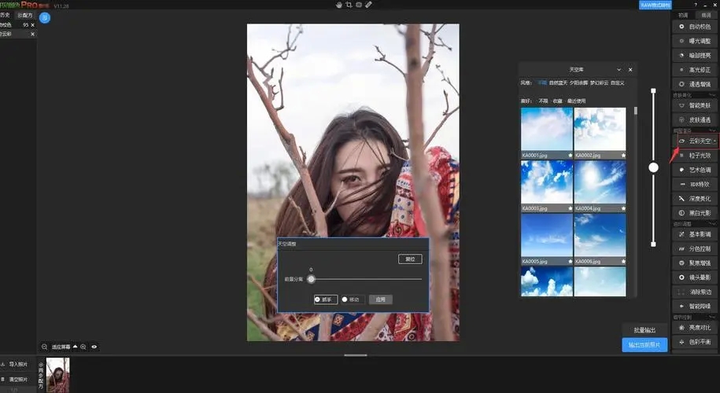Click the 批量输出 batch export button

tap(644, 330)
